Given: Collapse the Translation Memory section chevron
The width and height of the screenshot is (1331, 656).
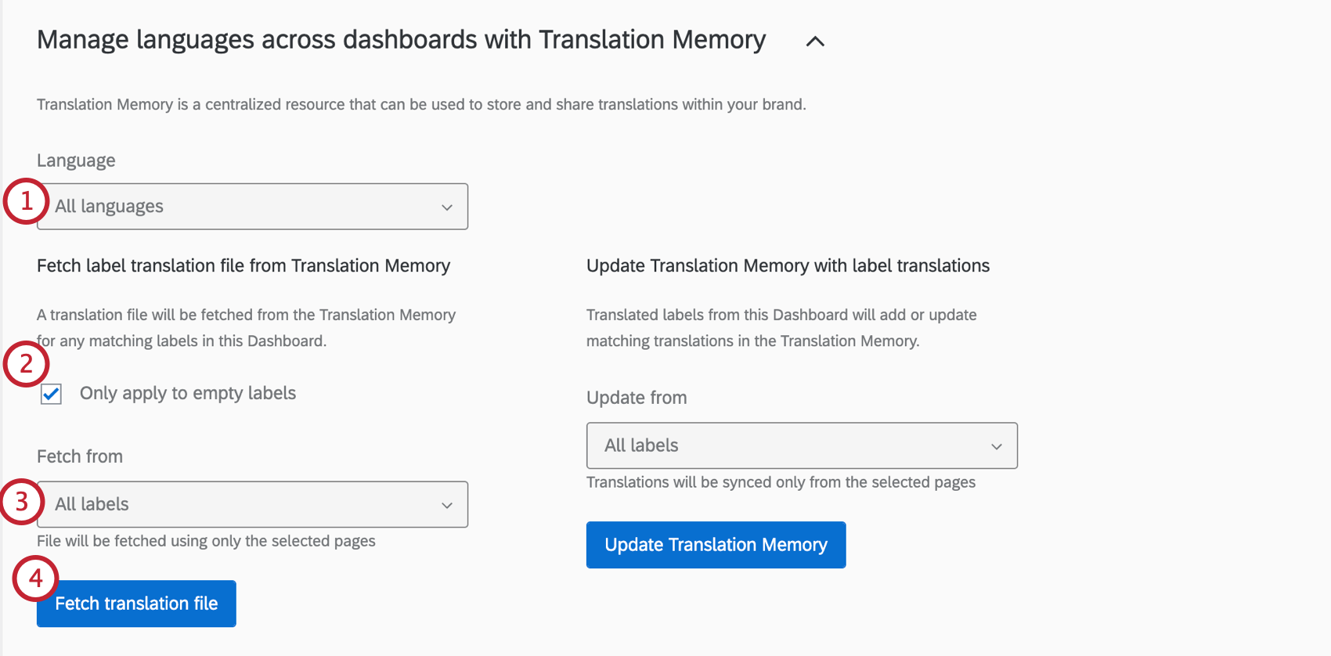Looking at the screenshot, I should click(x=815, y=41).
